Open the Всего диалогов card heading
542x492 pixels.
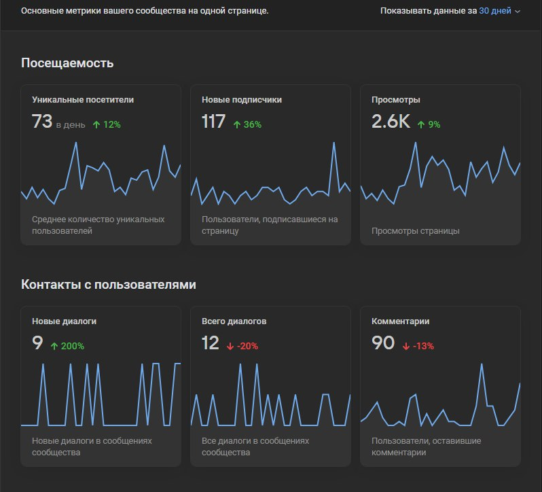click(234, 321)
